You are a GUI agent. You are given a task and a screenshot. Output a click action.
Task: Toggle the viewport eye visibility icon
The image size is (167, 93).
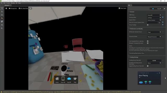pos(31,8)
